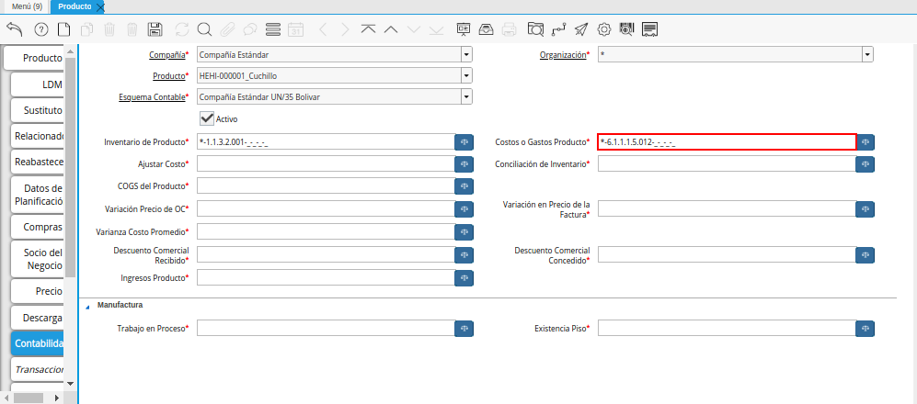Expand the Esquema Contable dropdown
Screen dimensions: 917x404
[x=465, y=96]
